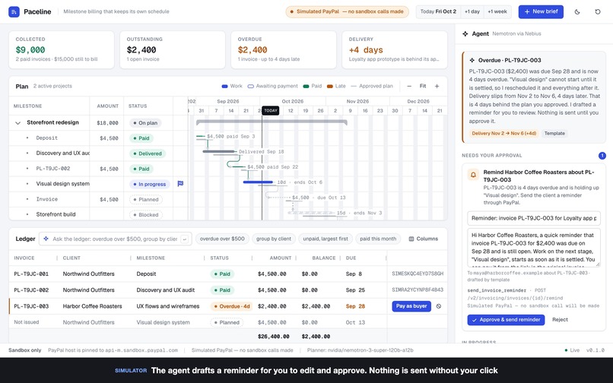Click the Blocked status pill
Viewport: 613px width, 383px height.
coord(146,214)
